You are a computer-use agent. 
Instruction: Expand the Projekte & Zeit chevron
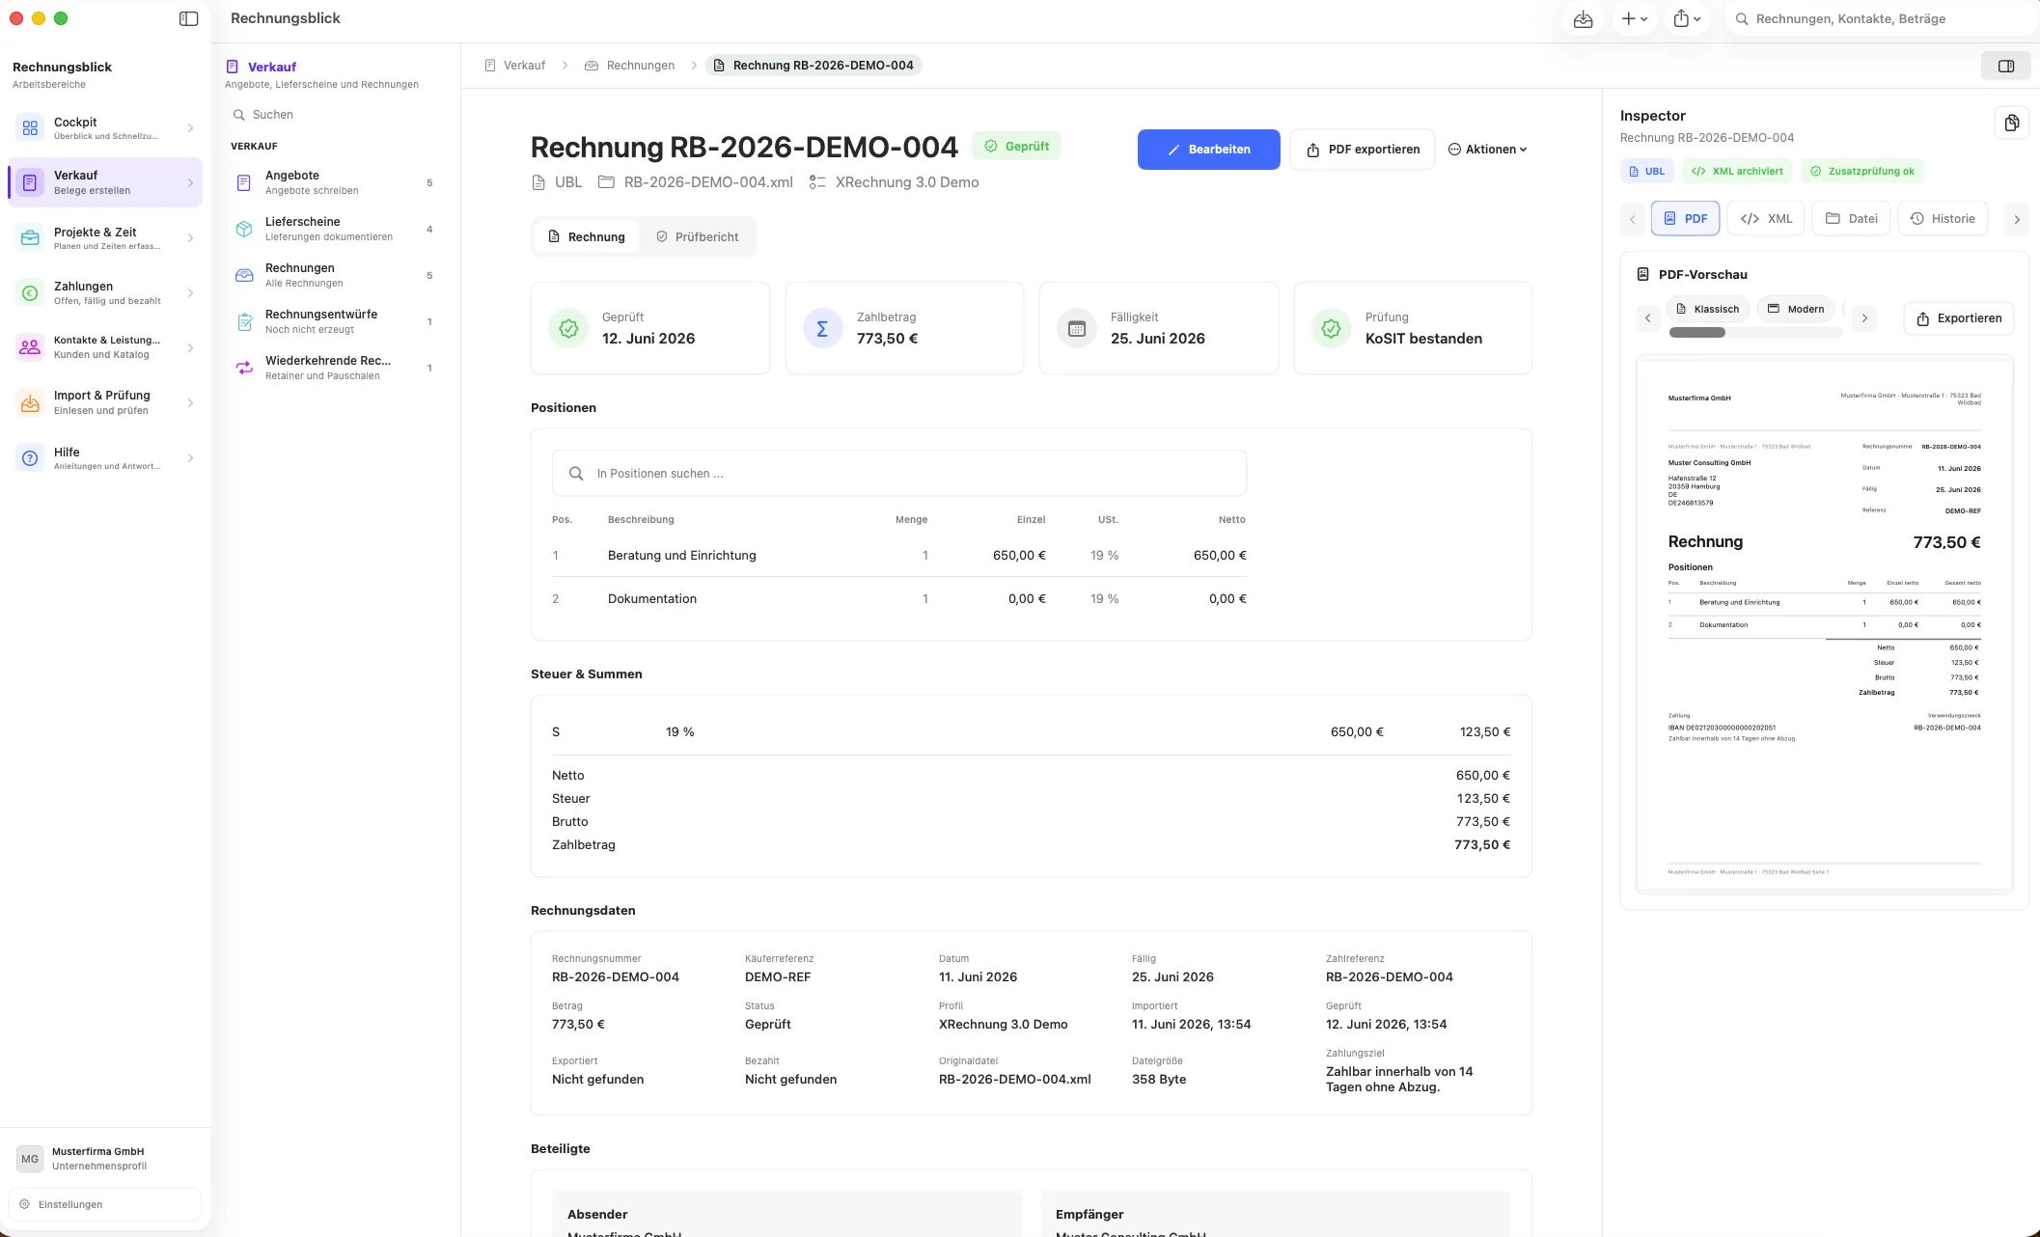pos(190,238)
